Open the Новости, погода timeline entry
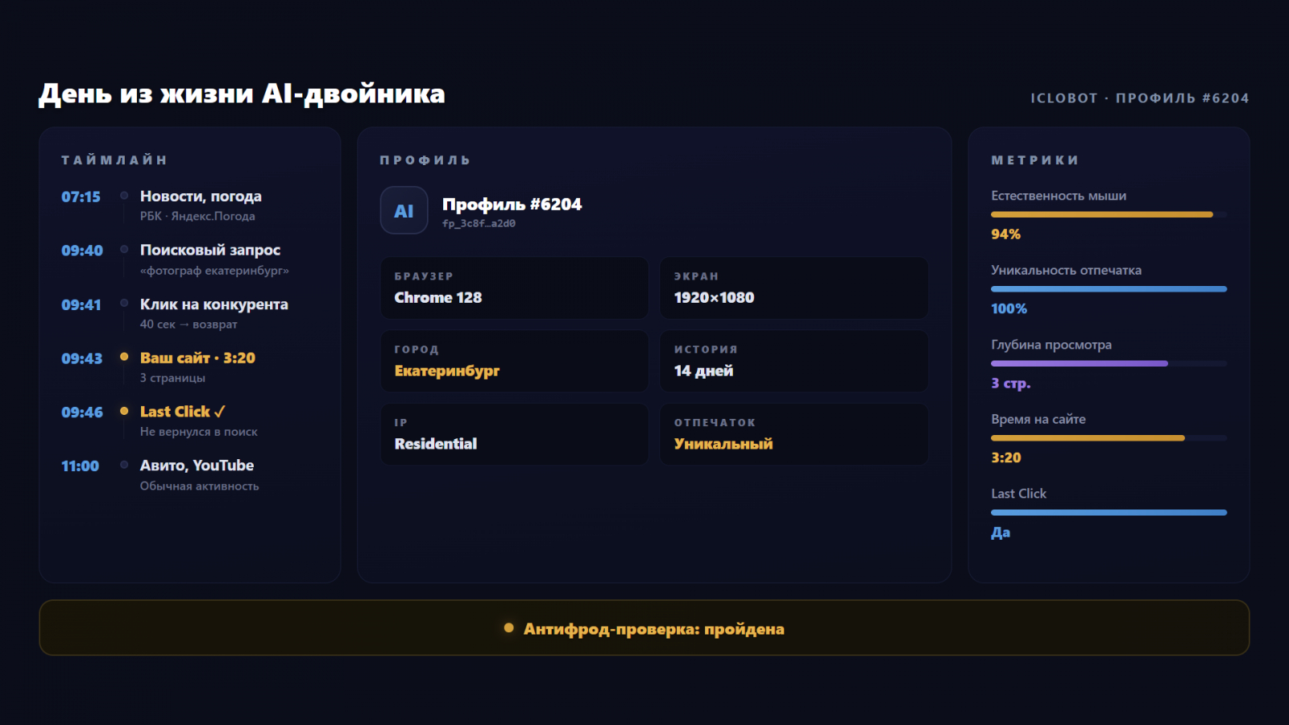The width and height of the screenshot is (1289, 725). click(201, 197)
